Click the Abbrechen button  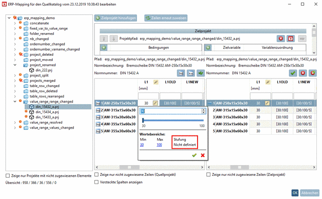click(310, 193)
